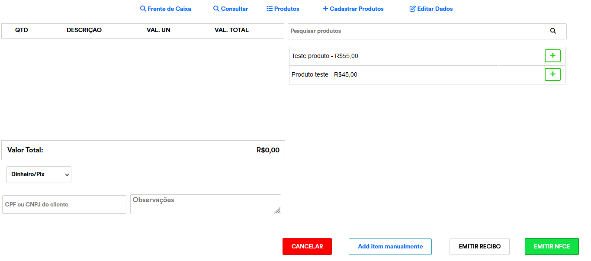Select the Produto teste - R$45,00 row text
Screen dimensions: 591x261
point(324,74)
